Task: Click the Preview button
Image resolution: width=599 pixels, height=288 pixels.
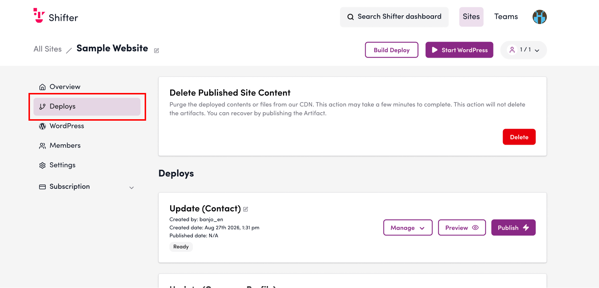Action: (x=462, y=227)
